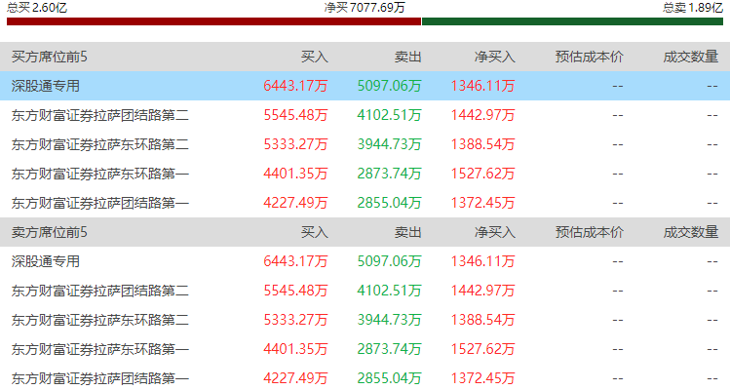This screenshot has height=390, width=730.
Task: Click 4102.51万 sell value in buyer section
Action: [389, 115]
